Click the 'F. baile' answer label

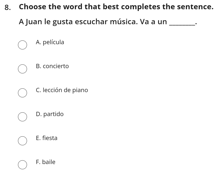point(46,162)
